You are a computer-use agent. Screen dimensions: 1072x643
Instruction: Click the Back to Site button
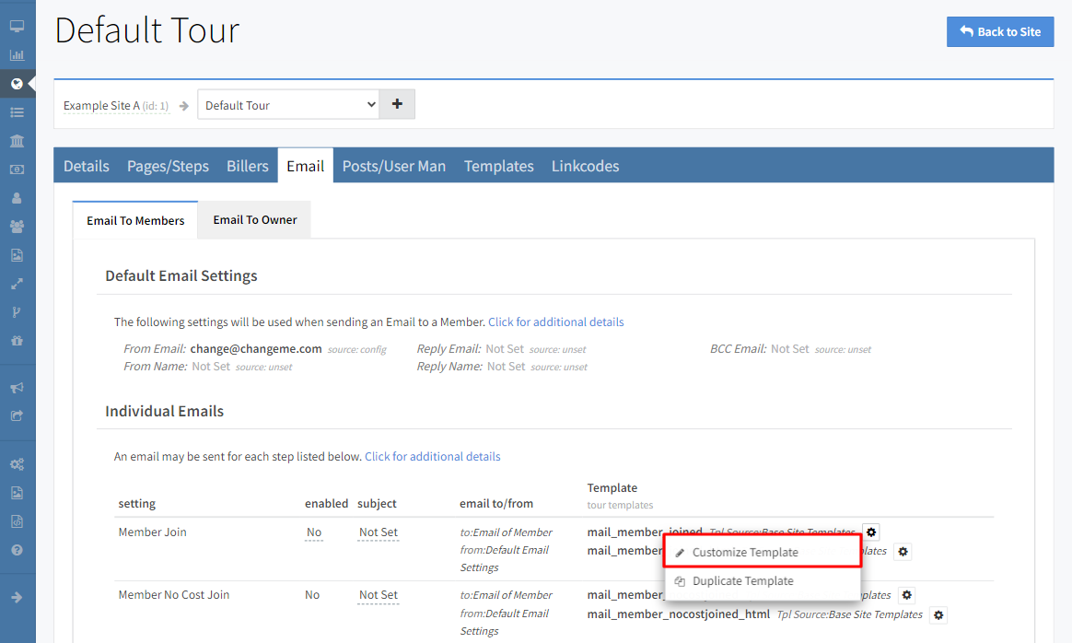(x=1000, y=31)
